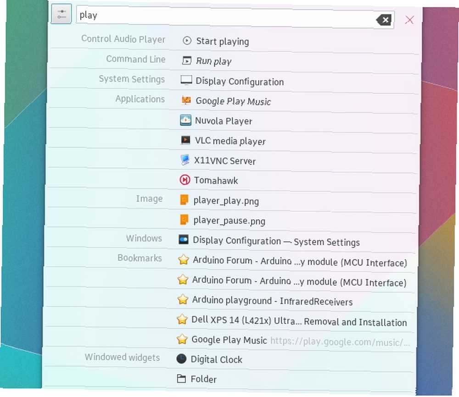Image resolution: width=459 pixels, height=397 pixels.
Task: Click the Google Play Music app icon
Action: click(186, 100)
